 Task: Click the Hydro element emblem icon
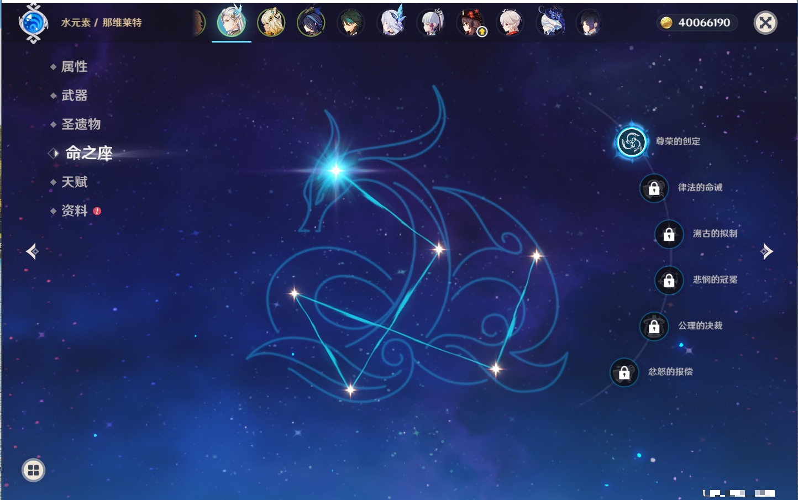[x=33, y=23]
